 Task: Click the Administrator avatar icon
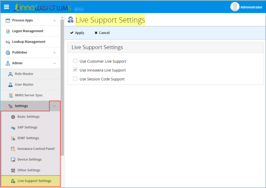pos(235,7)
